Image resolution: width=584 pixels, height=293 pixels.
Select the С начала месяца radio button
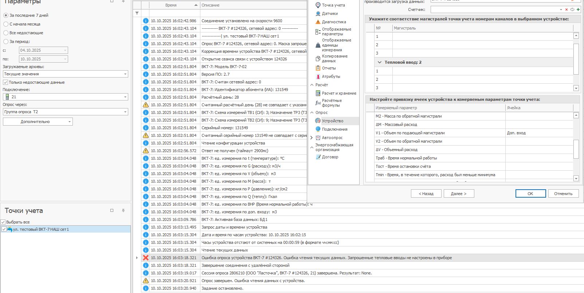click(6, 24)
